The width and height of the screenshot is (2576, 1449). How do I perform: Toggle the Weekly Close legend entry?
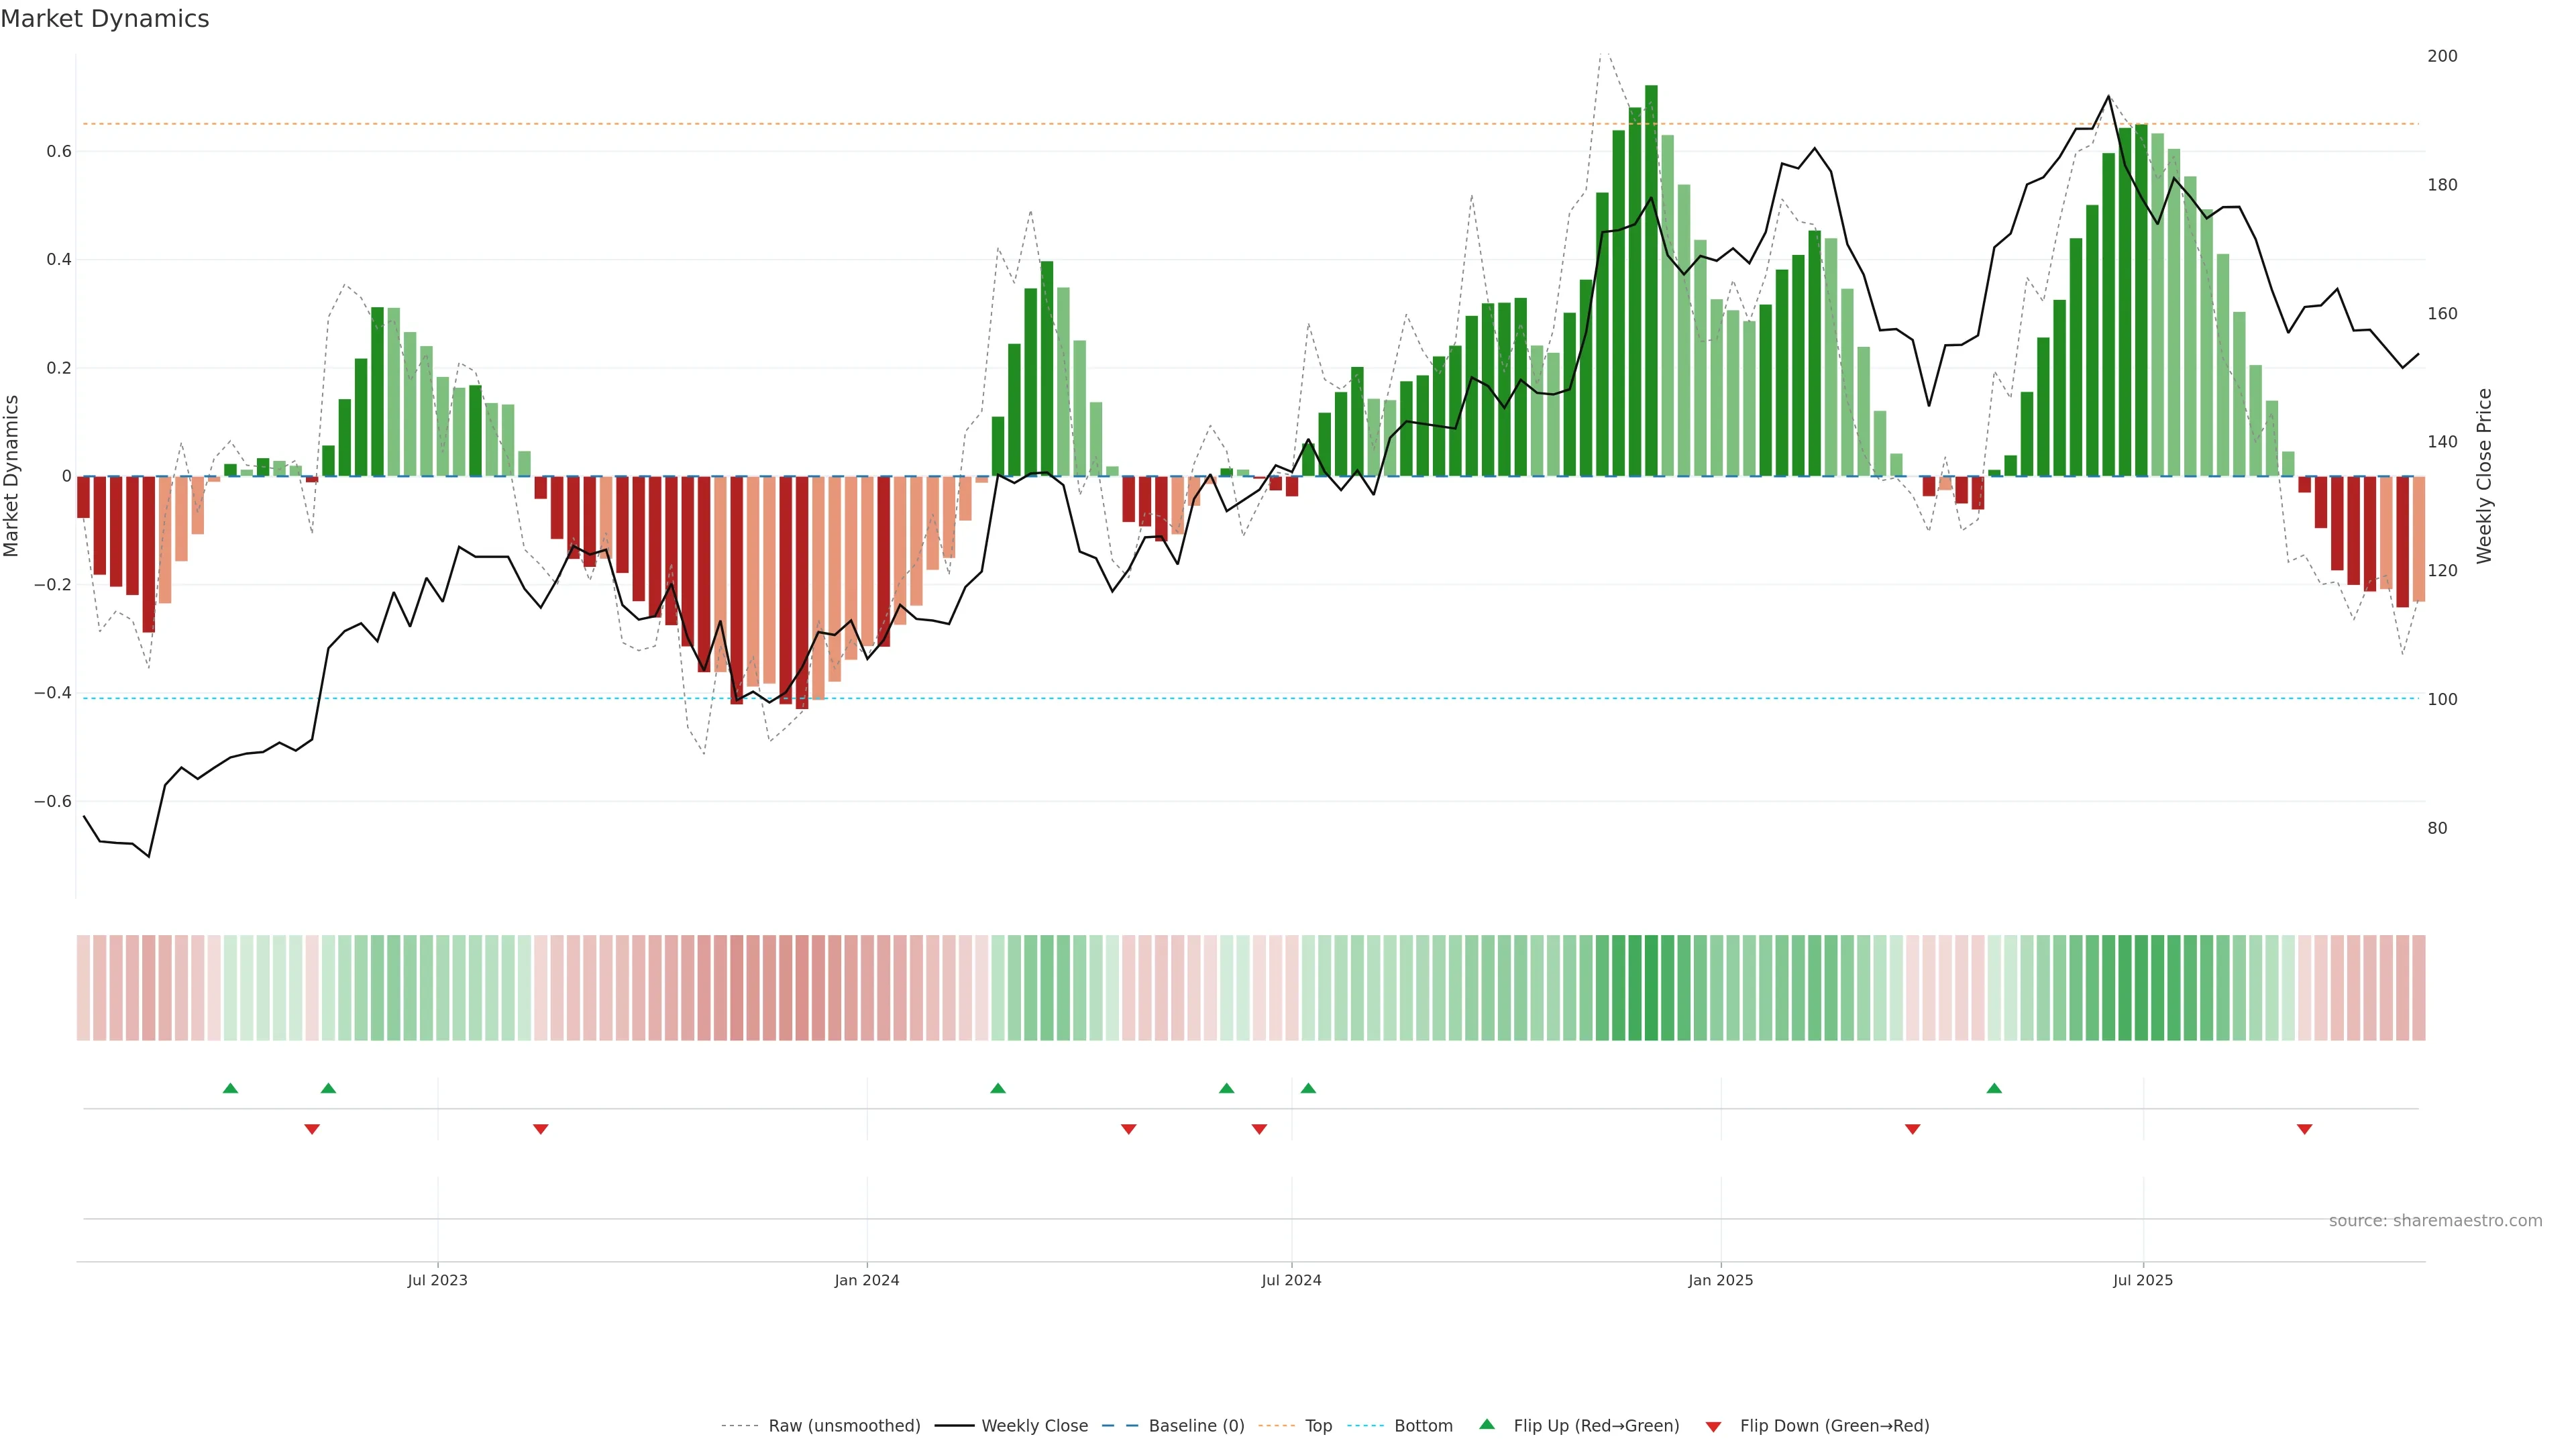(x=1034, y=1426)
